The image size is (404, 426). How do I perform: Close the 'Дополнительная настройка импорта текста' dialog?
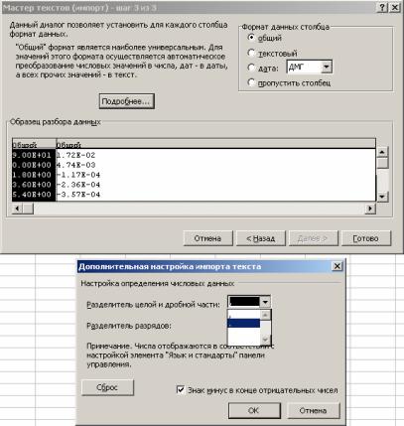337,266
